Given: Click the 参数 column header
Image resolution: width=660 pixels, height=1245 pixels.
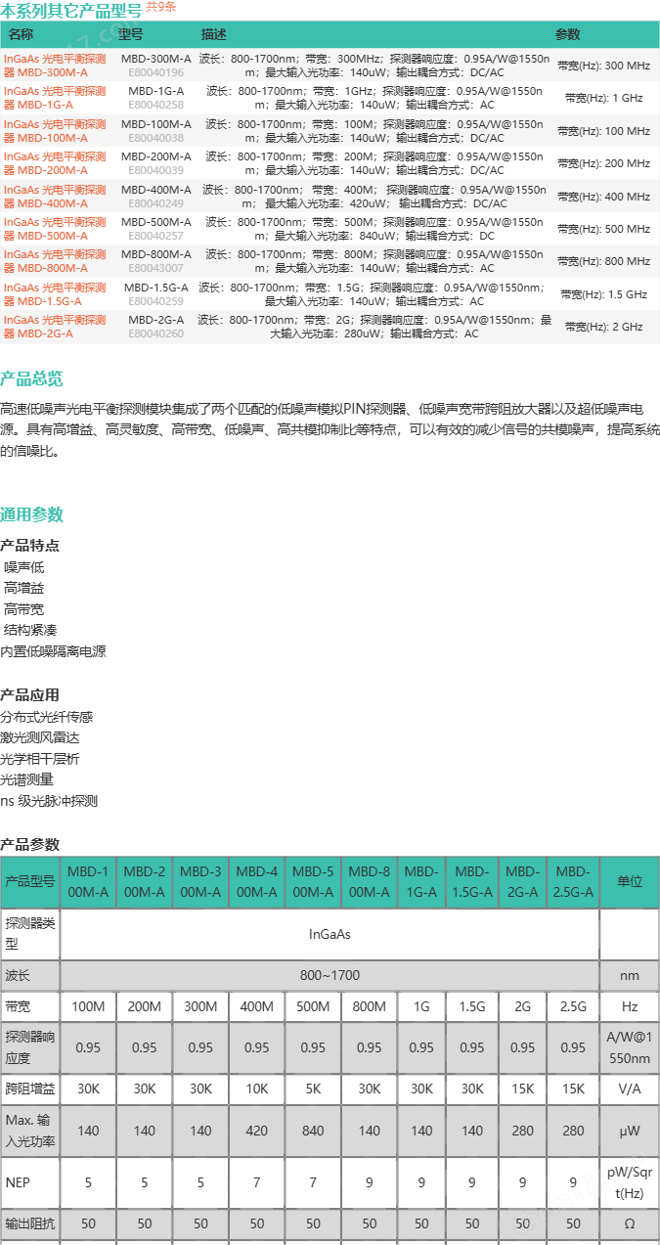Looking at the screenshot, I should tap(568, 34).
